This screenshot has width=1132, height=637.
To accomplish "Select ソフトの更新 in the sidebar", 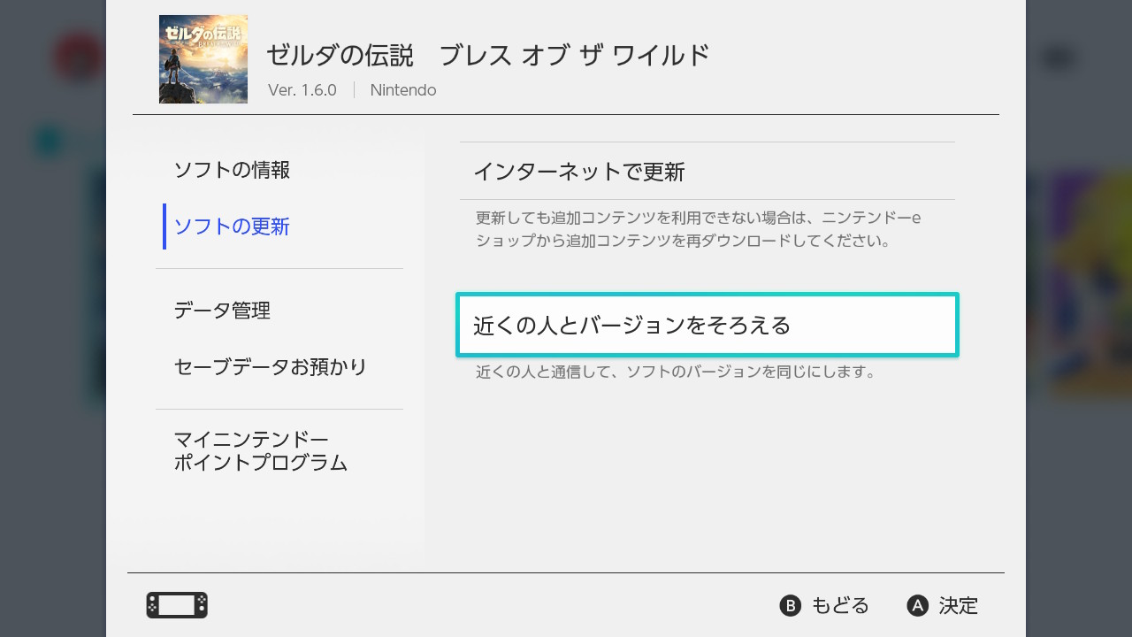I will click(x=232, y=226).
